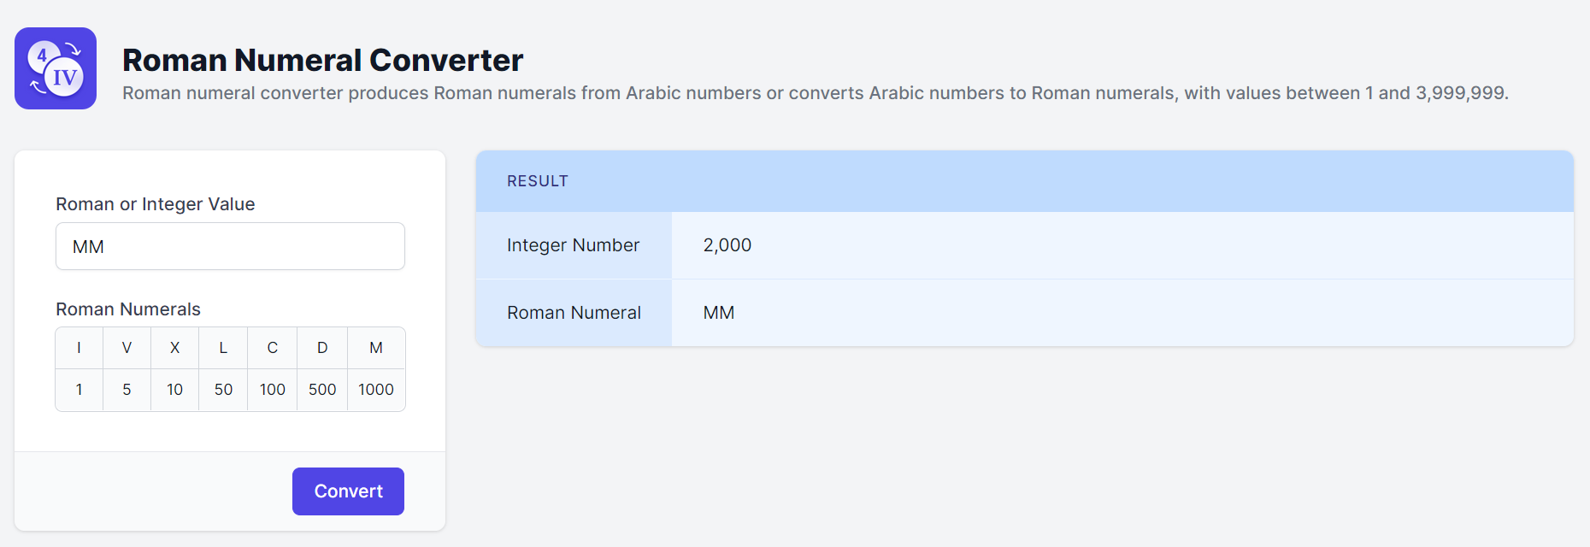
Task: Click the Roman Numeral row label
Action: pyautogui.click(x=574, y=313)
